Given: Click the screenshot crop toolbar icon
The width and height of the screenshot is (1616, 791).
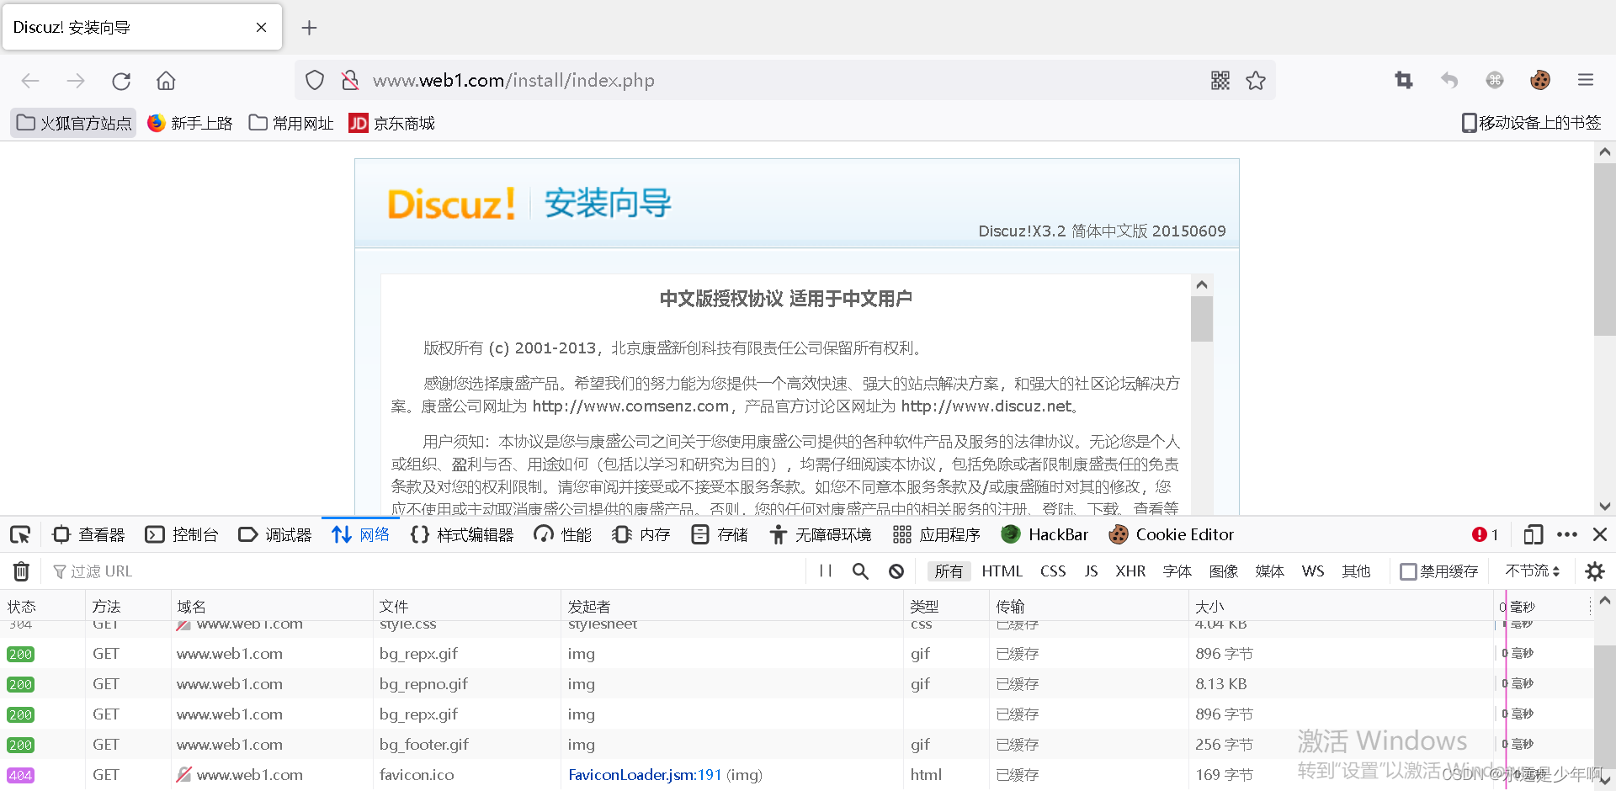Looking at the screenshot, I should [1404, 80].
